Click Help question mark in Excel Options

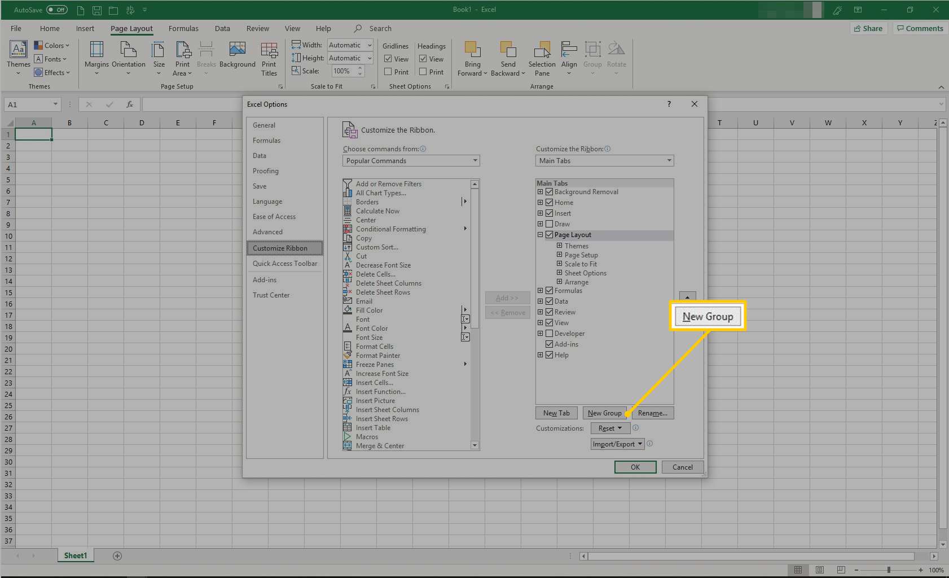tap(669, 104)
